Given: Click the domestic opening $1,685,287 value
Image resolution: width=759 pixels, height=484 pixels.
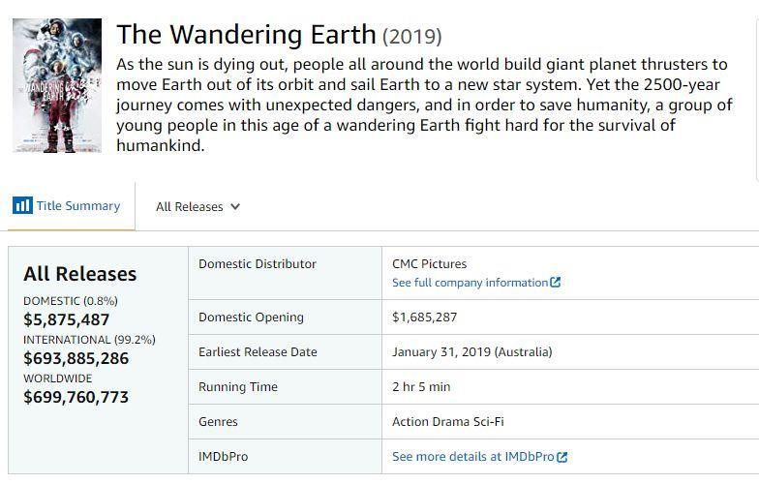Looking at the screenshot, I should (424, 318).
